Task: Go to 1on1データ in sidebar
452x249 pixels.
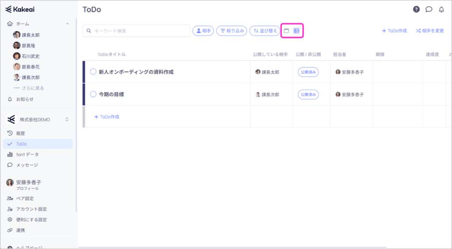Action: [x=27, y=154]
